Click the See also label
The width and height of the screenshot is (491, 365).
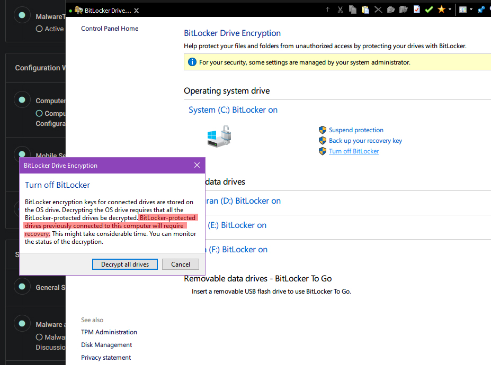[x=92, y=320]
